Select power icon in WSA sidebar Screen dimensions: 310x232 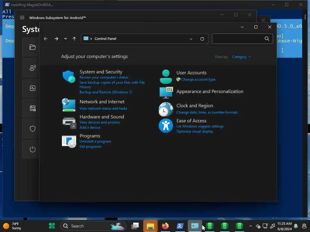click(x=33, y=149)
